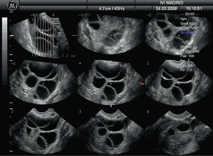Click the "3" slice number label in the bottom row
The width and height of the screenshot is (213, 156).
(80, 112)
